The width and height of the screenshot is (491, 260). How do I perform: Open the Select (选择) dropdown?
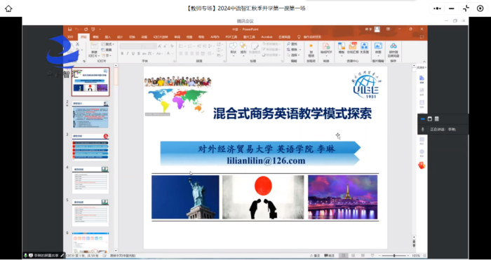pyautogui.click(x=293, y=55)
